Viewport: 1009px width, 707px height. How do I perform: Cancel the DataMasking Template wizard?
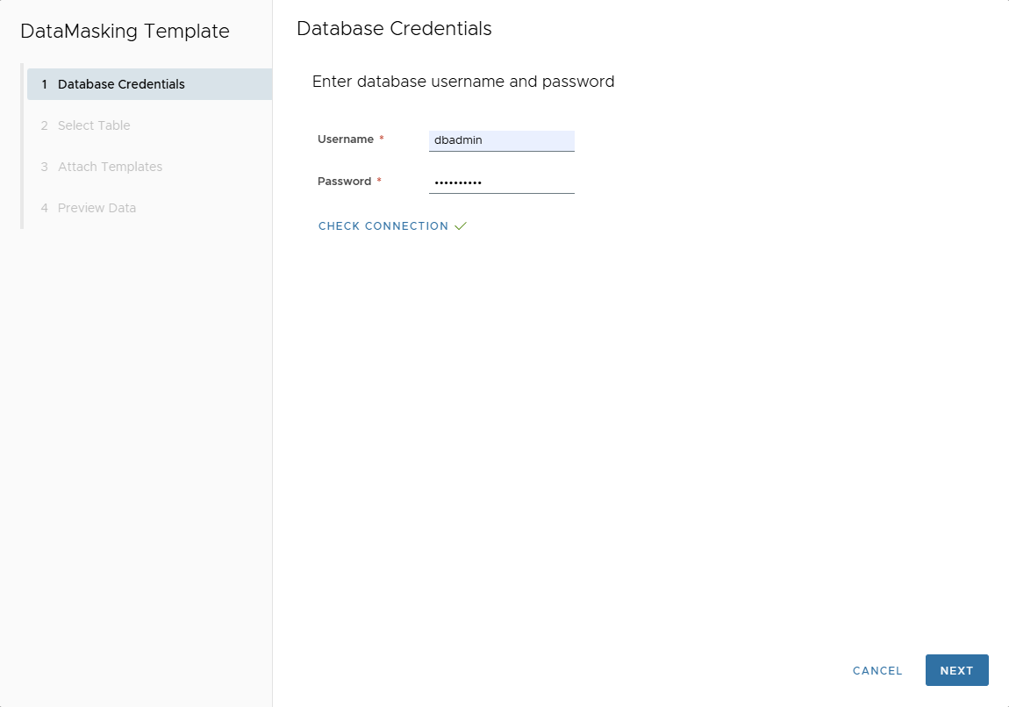pos(877,670)
